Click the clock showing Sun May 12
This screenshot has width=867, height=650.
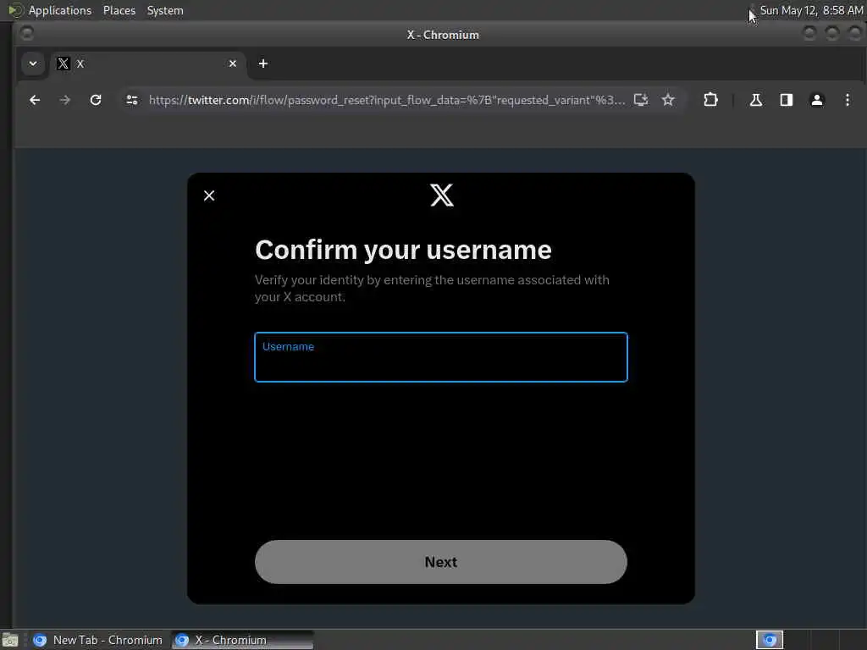pyautogui.click(x=811, y=10)
